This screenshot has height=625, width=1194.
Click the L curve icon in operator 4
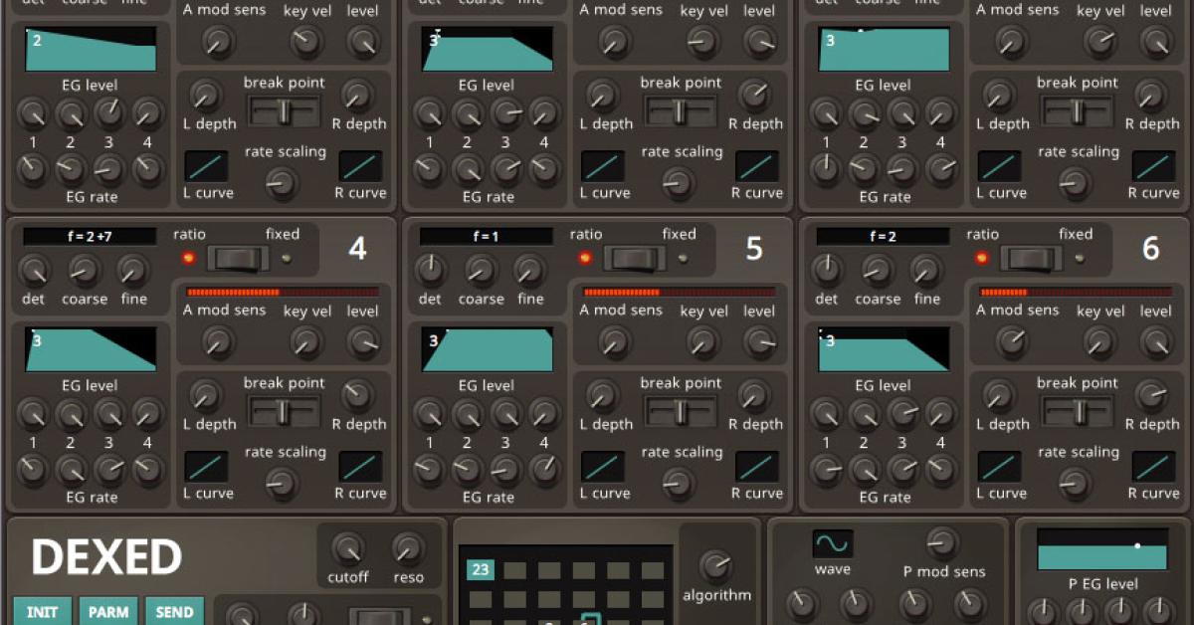pos(206,466)
